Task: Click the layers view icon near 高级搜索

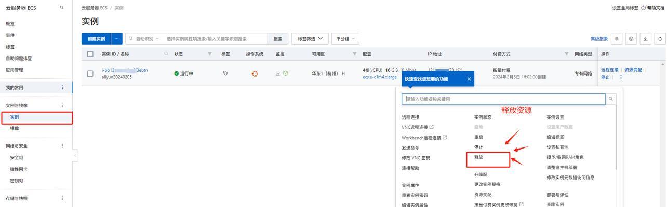Action: pos(617,39)
